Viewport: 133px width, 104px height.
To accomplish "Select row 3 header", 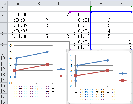I will [x=4, y=20].
